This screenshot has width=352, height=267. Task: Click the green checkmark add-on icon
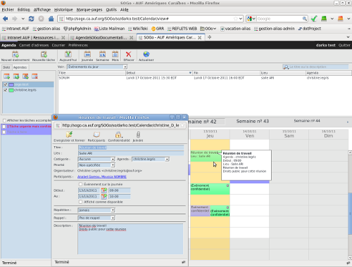(x=314, y=18)
